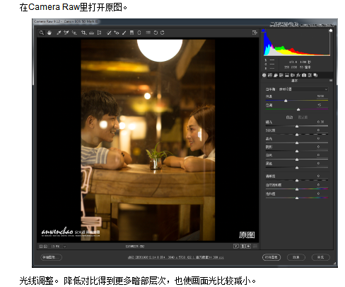345x287 pixels.
Task: Click the zoom out minus button
Action: tap(41, 247)
